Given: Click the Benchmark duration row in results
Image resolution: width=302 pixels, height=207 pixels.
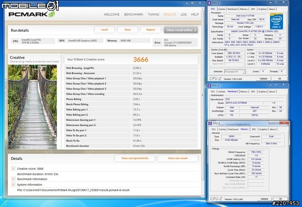Looking at the screenshot, I should click(x=131, y=146).
